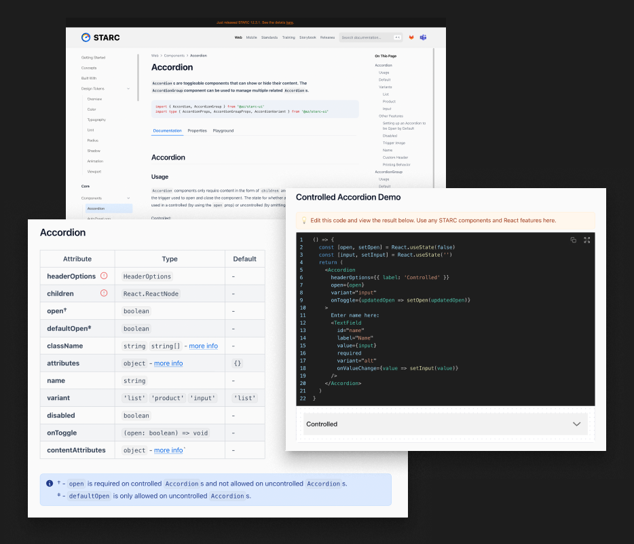This screenshot has height=544, width=634.
Task: Click the '(open: boolean) => void' type value
Action: pos(166,433)
